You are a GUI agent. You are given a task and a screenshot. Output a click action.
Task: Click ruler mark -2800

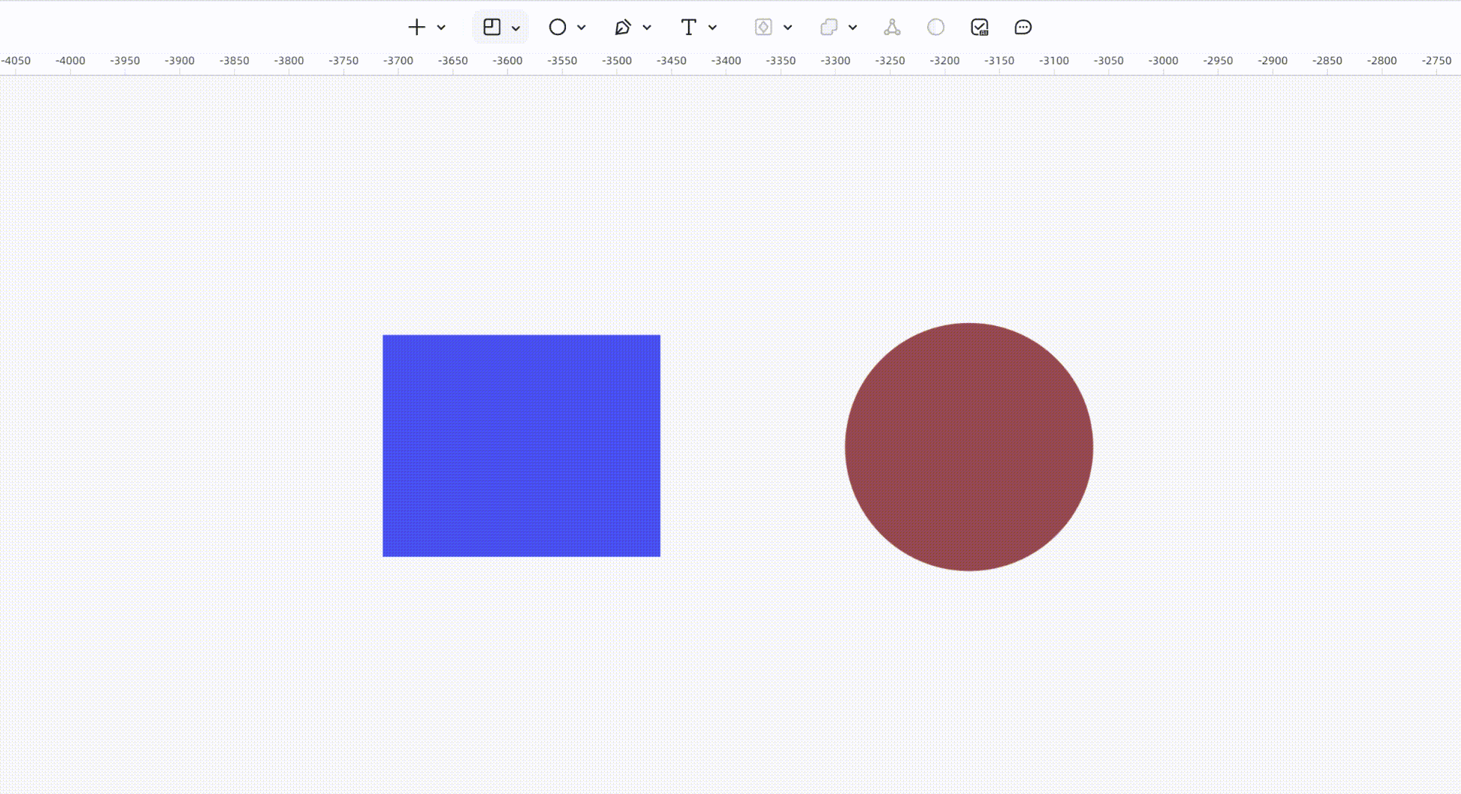(x=1382, y=61)
